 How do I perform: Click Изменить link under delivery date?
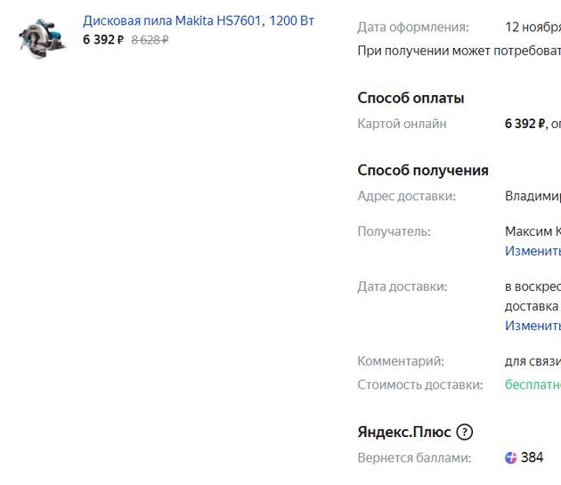click(x=533, y=326)
